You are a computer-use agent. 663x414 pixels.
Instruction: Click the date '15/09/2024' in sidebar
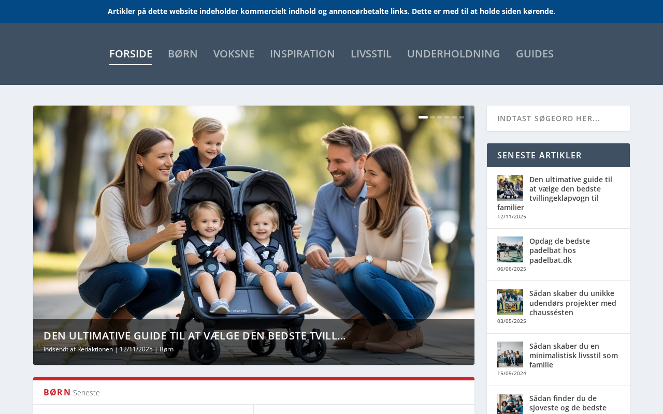pyautogui.click(x=512, y=373)
